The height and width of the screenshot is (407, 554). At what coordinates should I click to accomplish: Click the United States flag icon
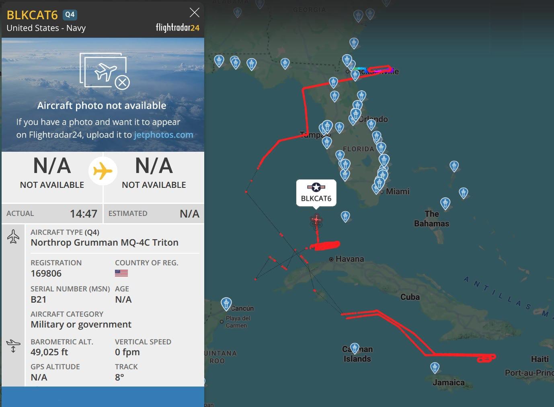[x=121, y=273]
